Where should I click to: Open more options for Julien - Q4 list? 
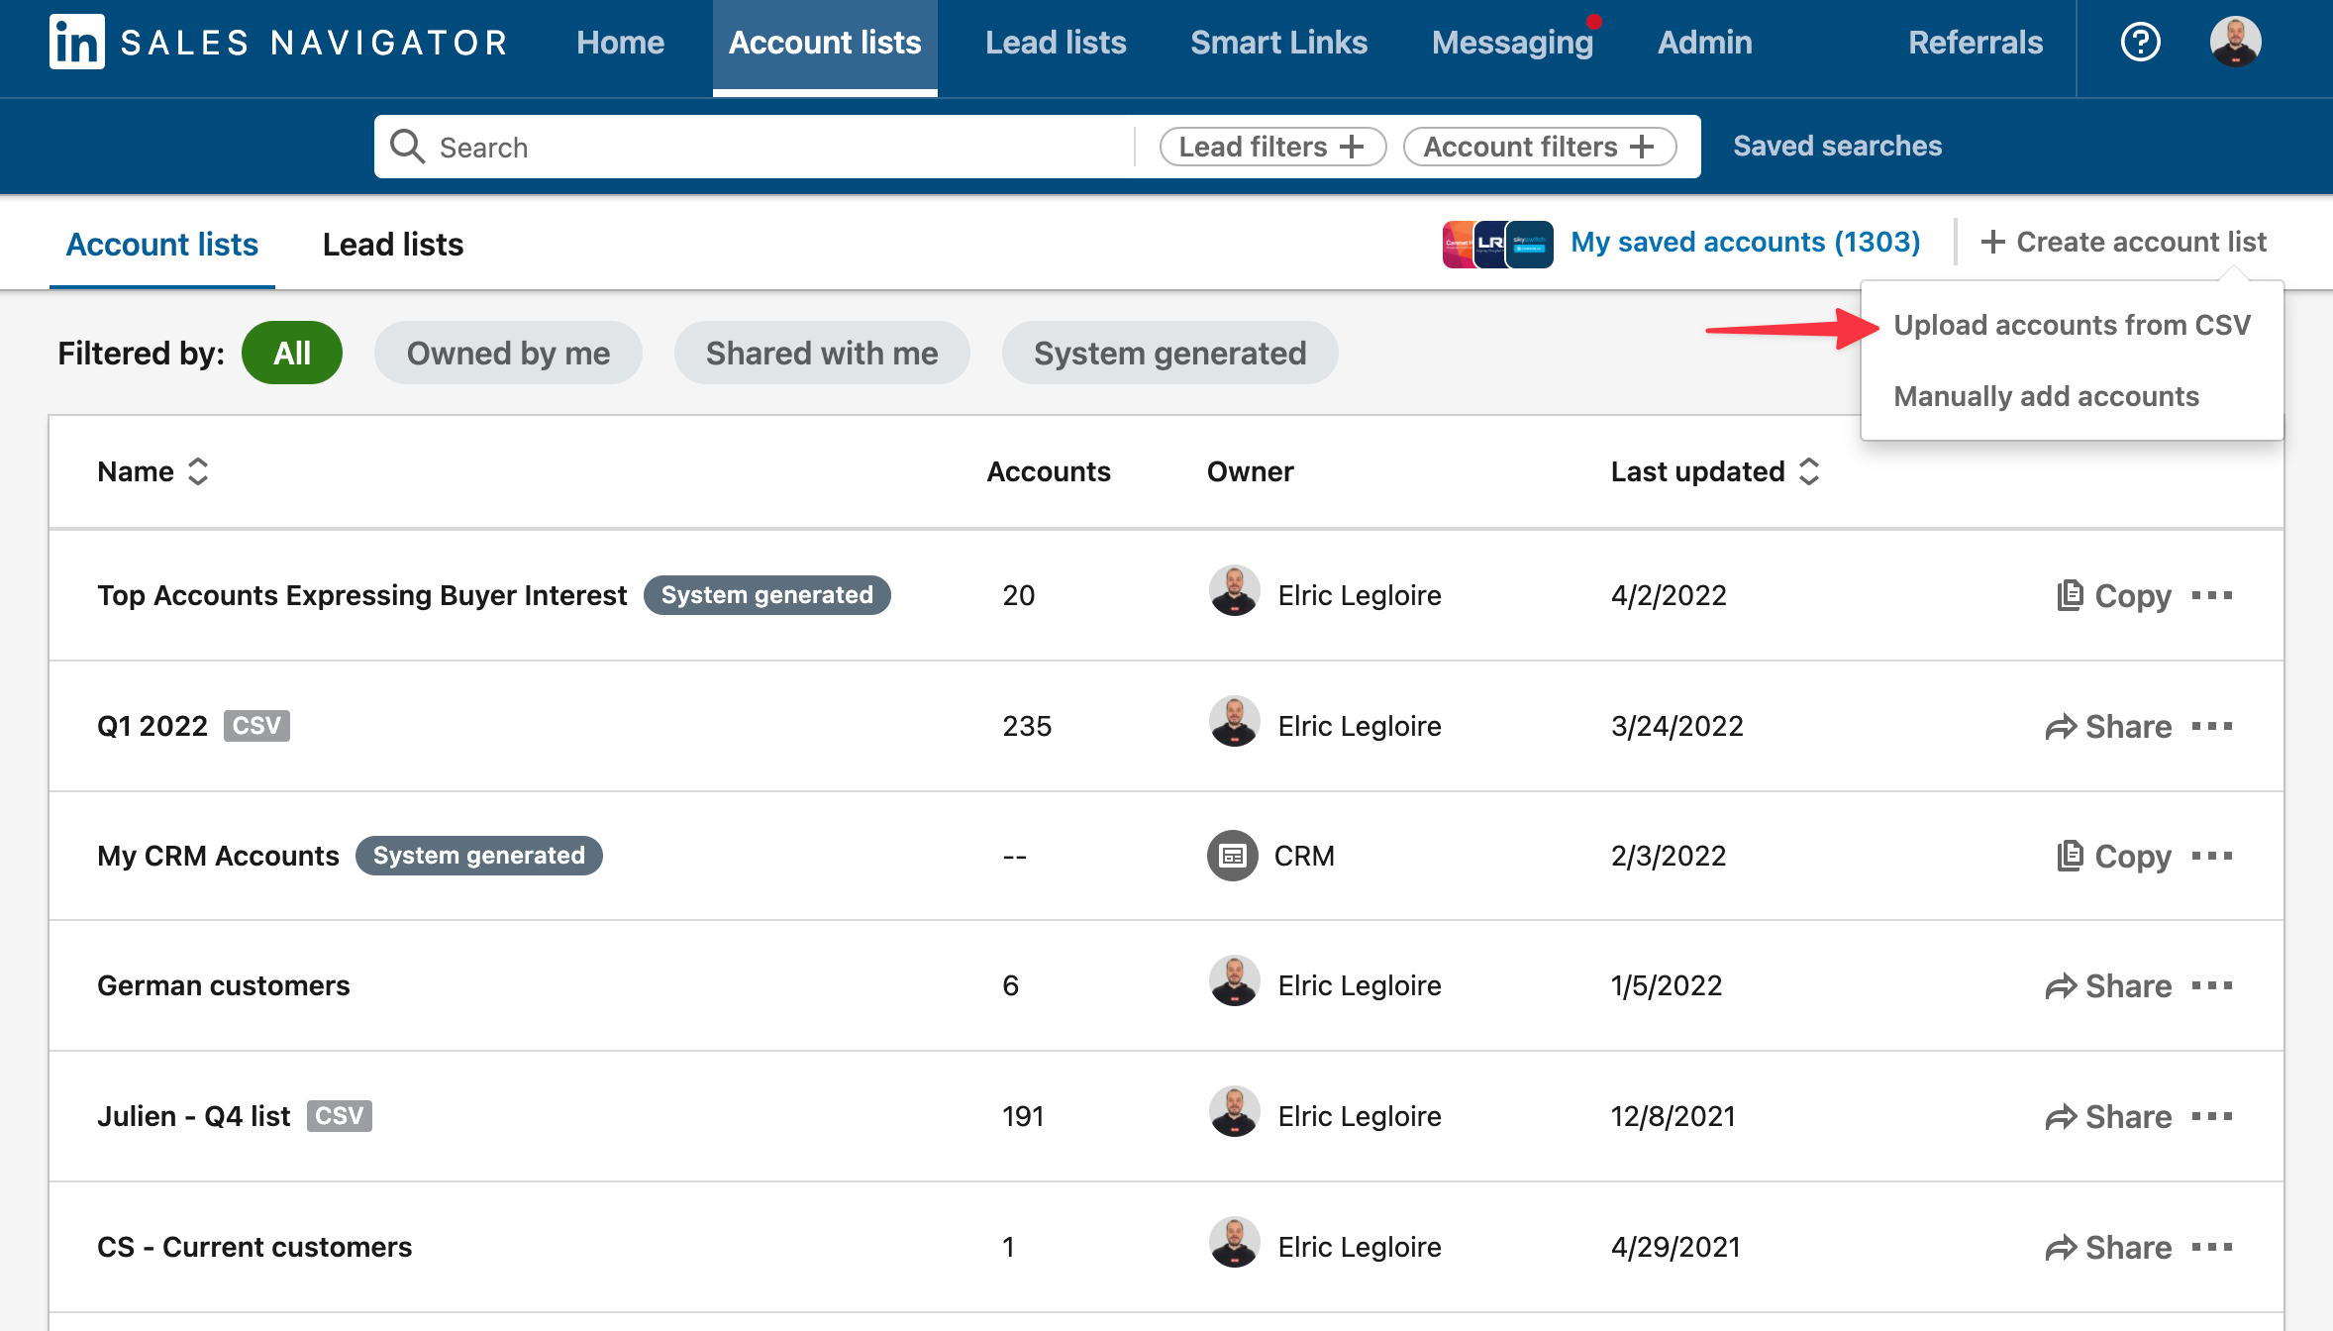pos(2212,1116)
